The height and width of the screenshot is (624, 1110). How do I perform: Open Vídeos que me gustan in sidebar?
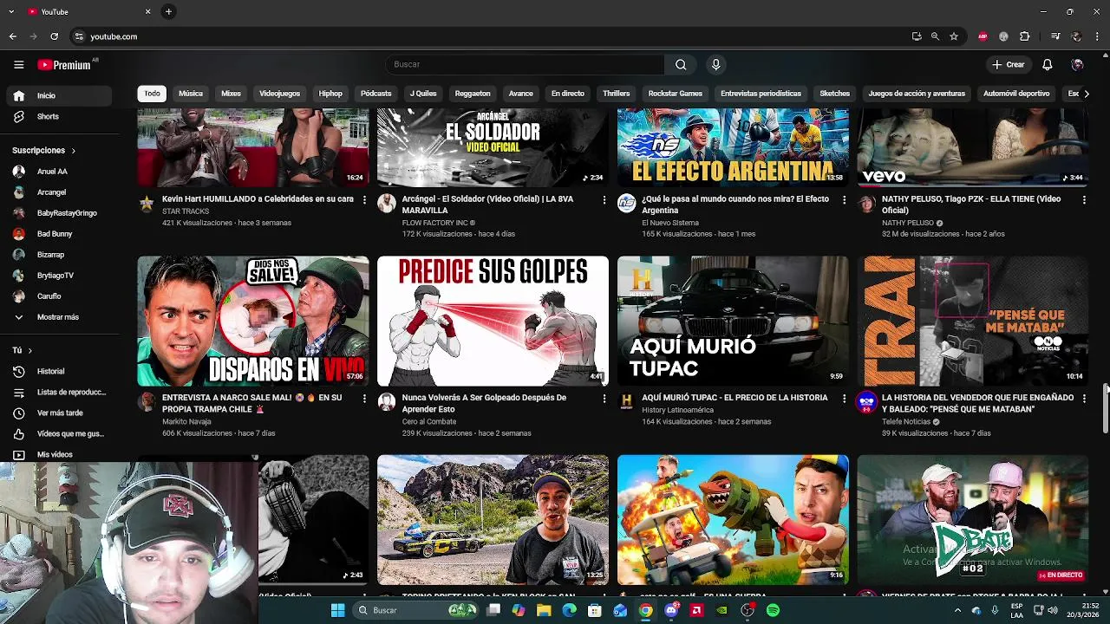pos(59,433)
